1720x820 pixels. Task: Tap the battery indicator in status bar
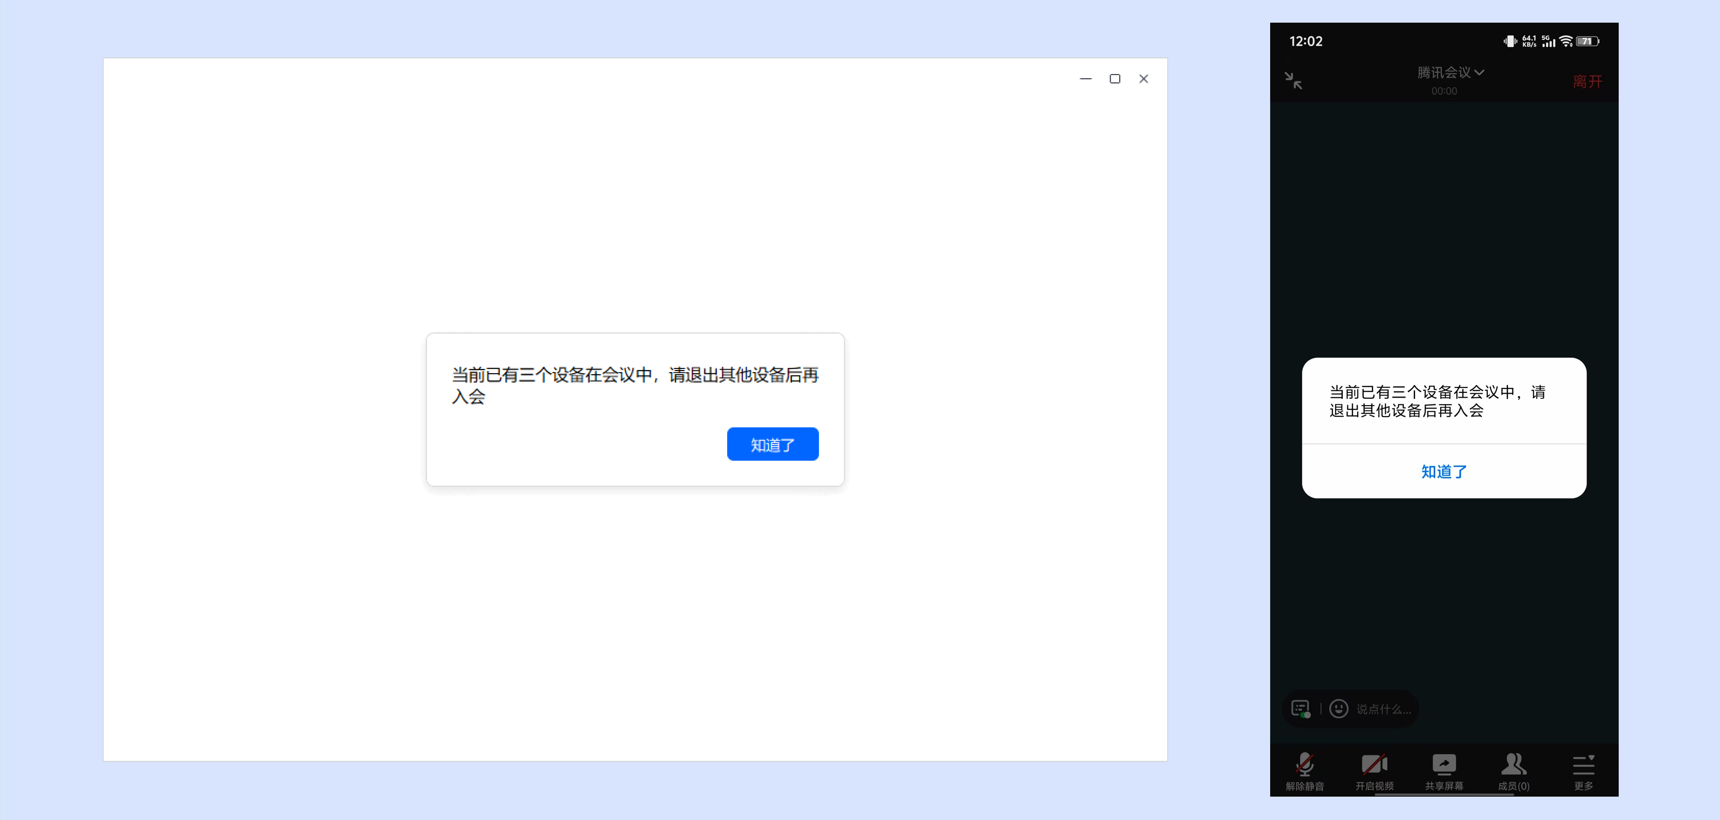[1588, 41]
